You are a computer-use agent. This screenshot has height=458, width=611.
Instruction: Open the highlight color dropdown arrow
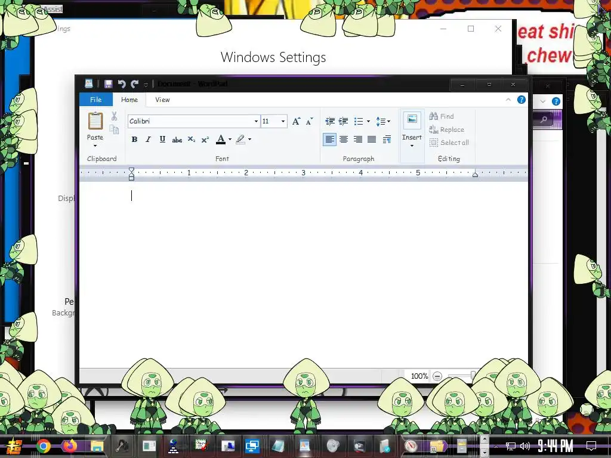250,140
